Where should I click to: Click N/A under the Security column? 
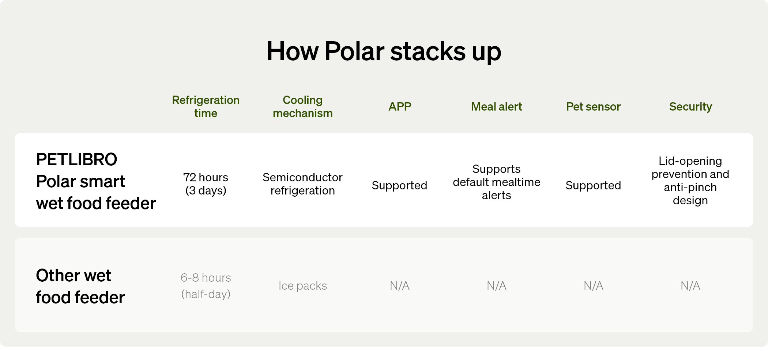tap(690, 286)
